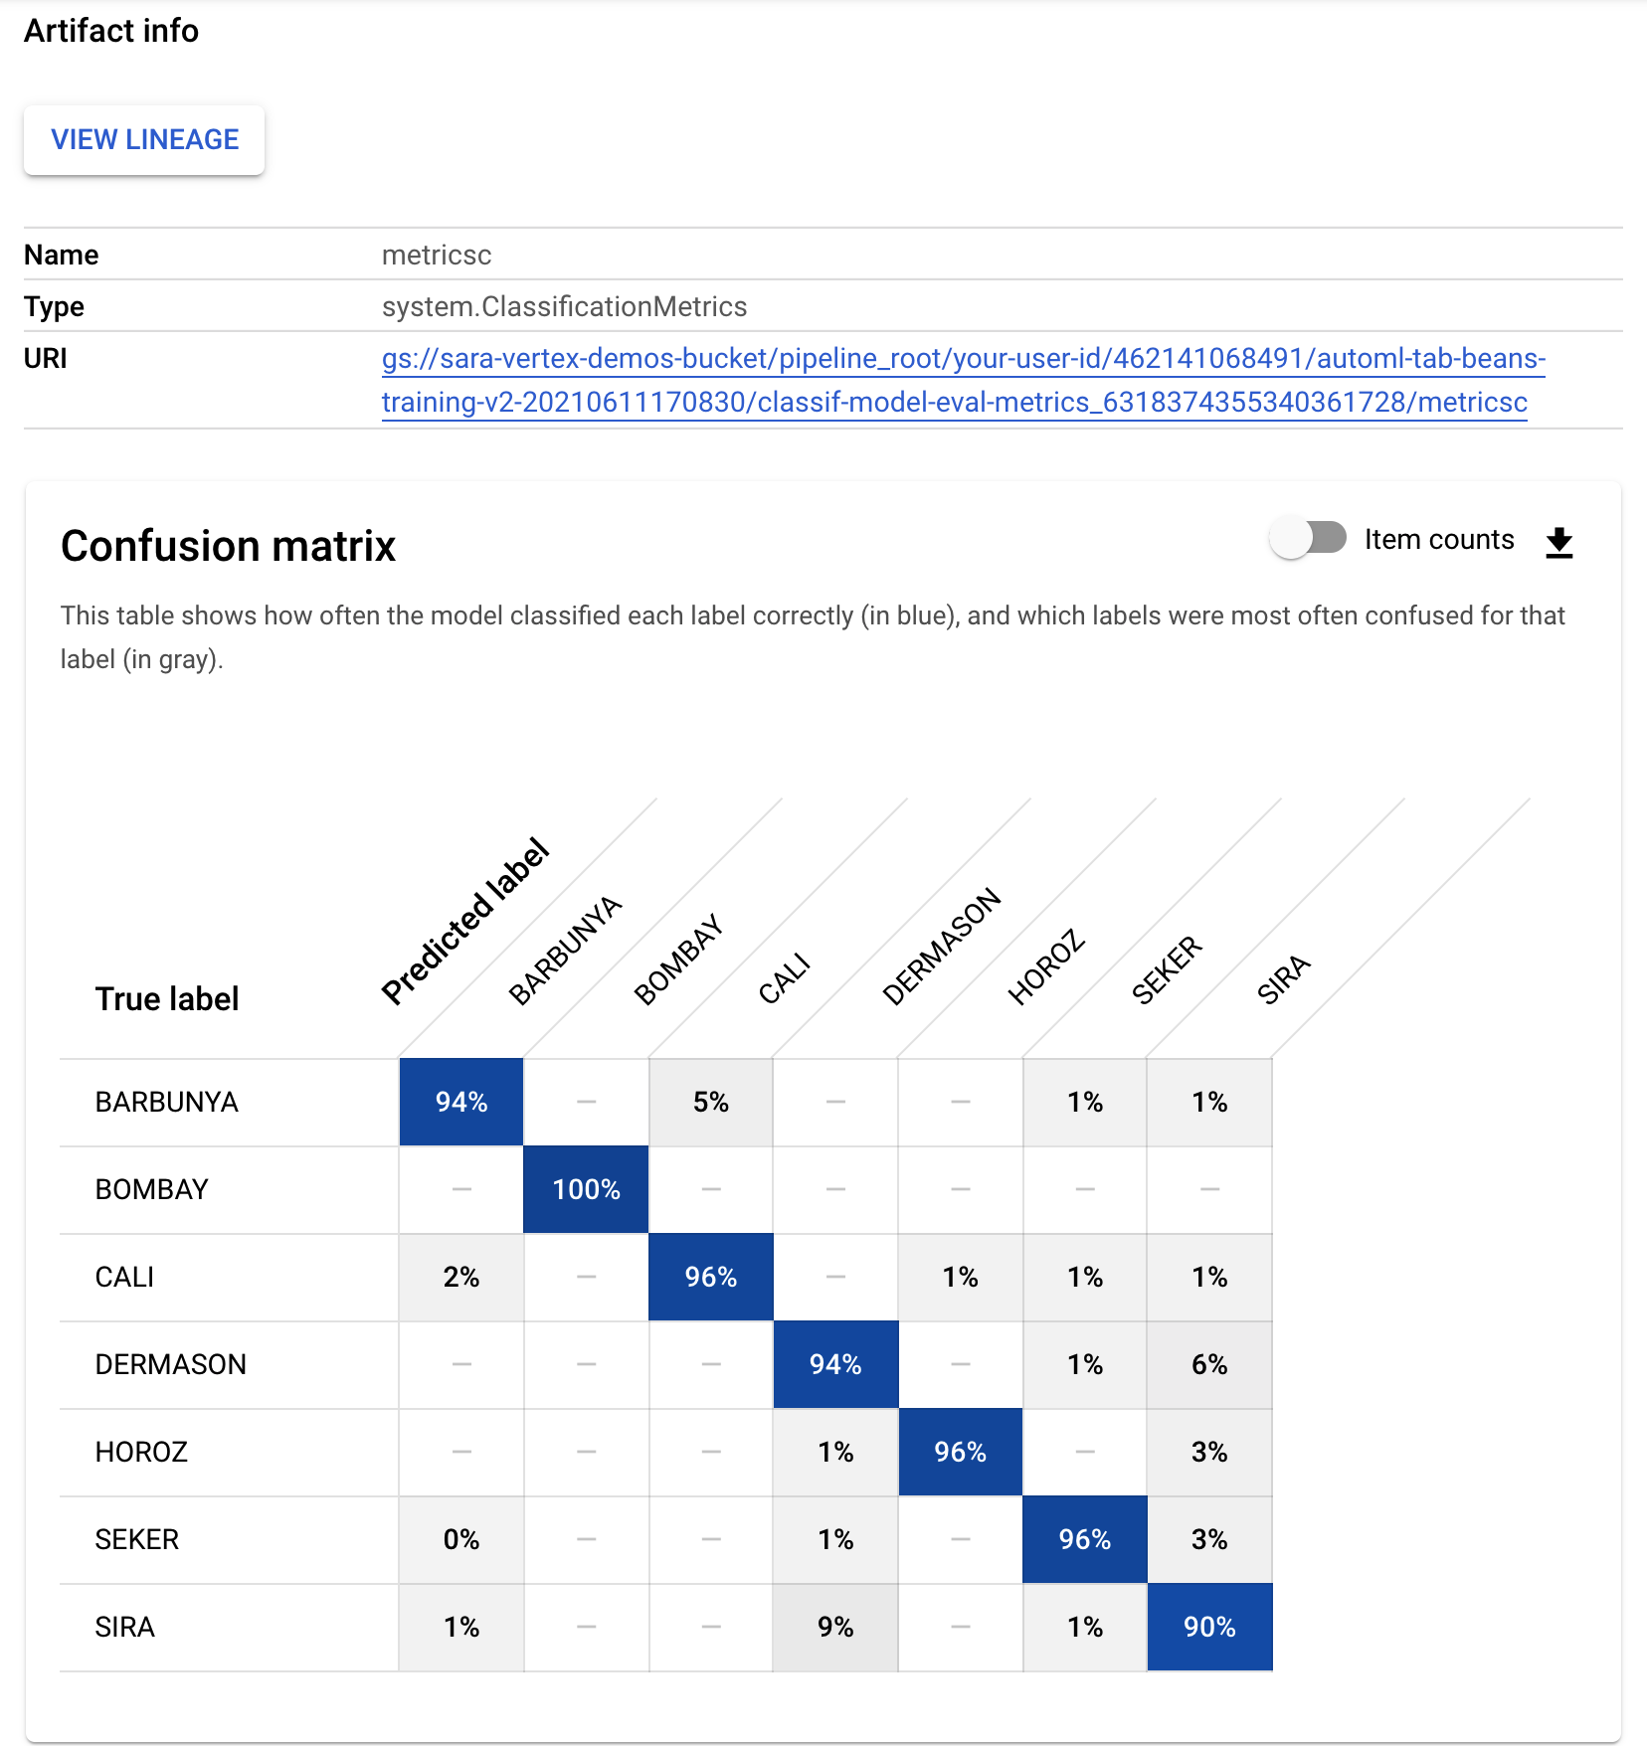1647x1746 pixels.
Task: Click the SEKER predicted label column header
Action: point(1167,969)
